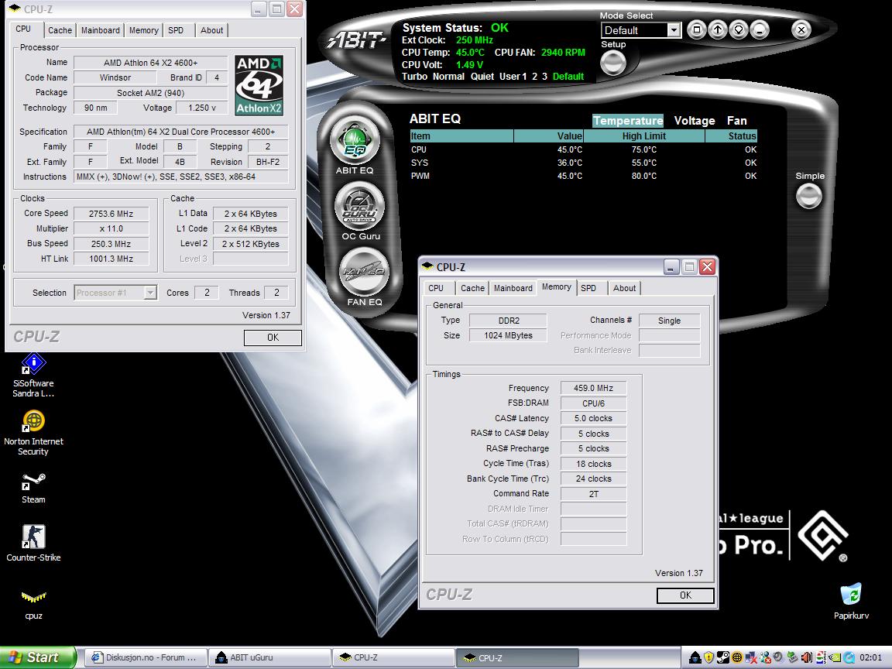The image size is (892, 669).
Task: Click the Core Speed 2753.6 MHz field
Action: coord(111,214)
